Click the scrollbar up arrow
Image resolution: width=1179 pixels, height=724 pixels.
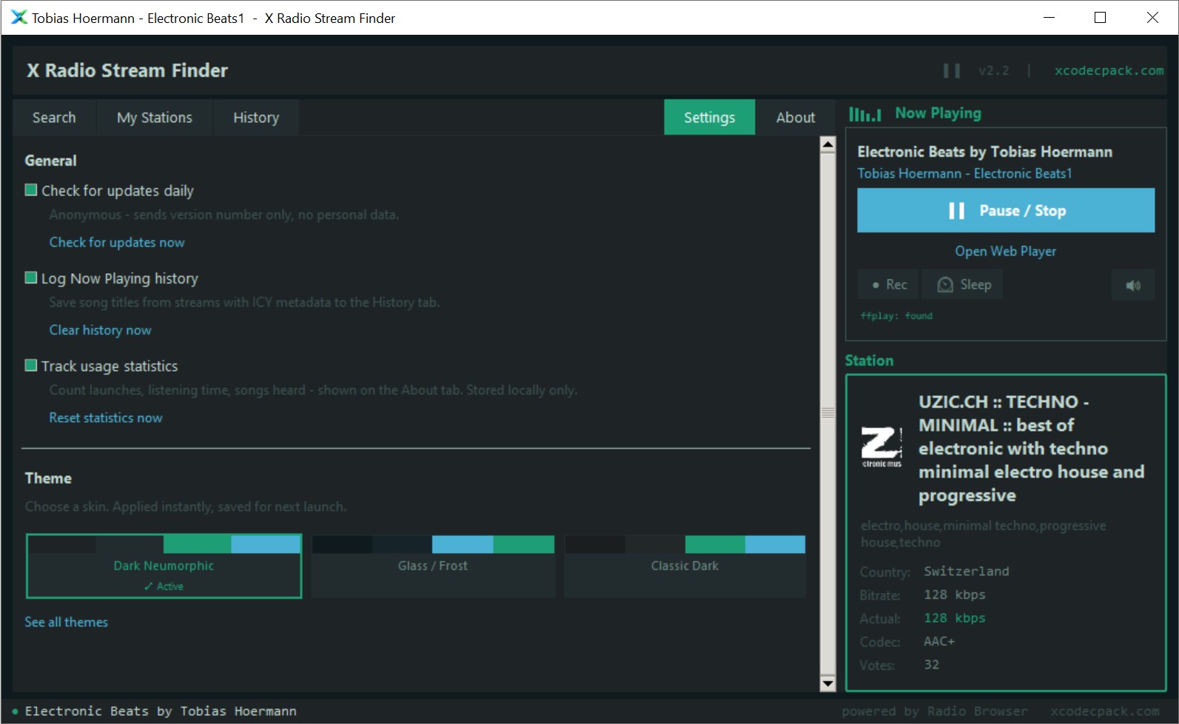pyautogui.click(x=828, y=144)
